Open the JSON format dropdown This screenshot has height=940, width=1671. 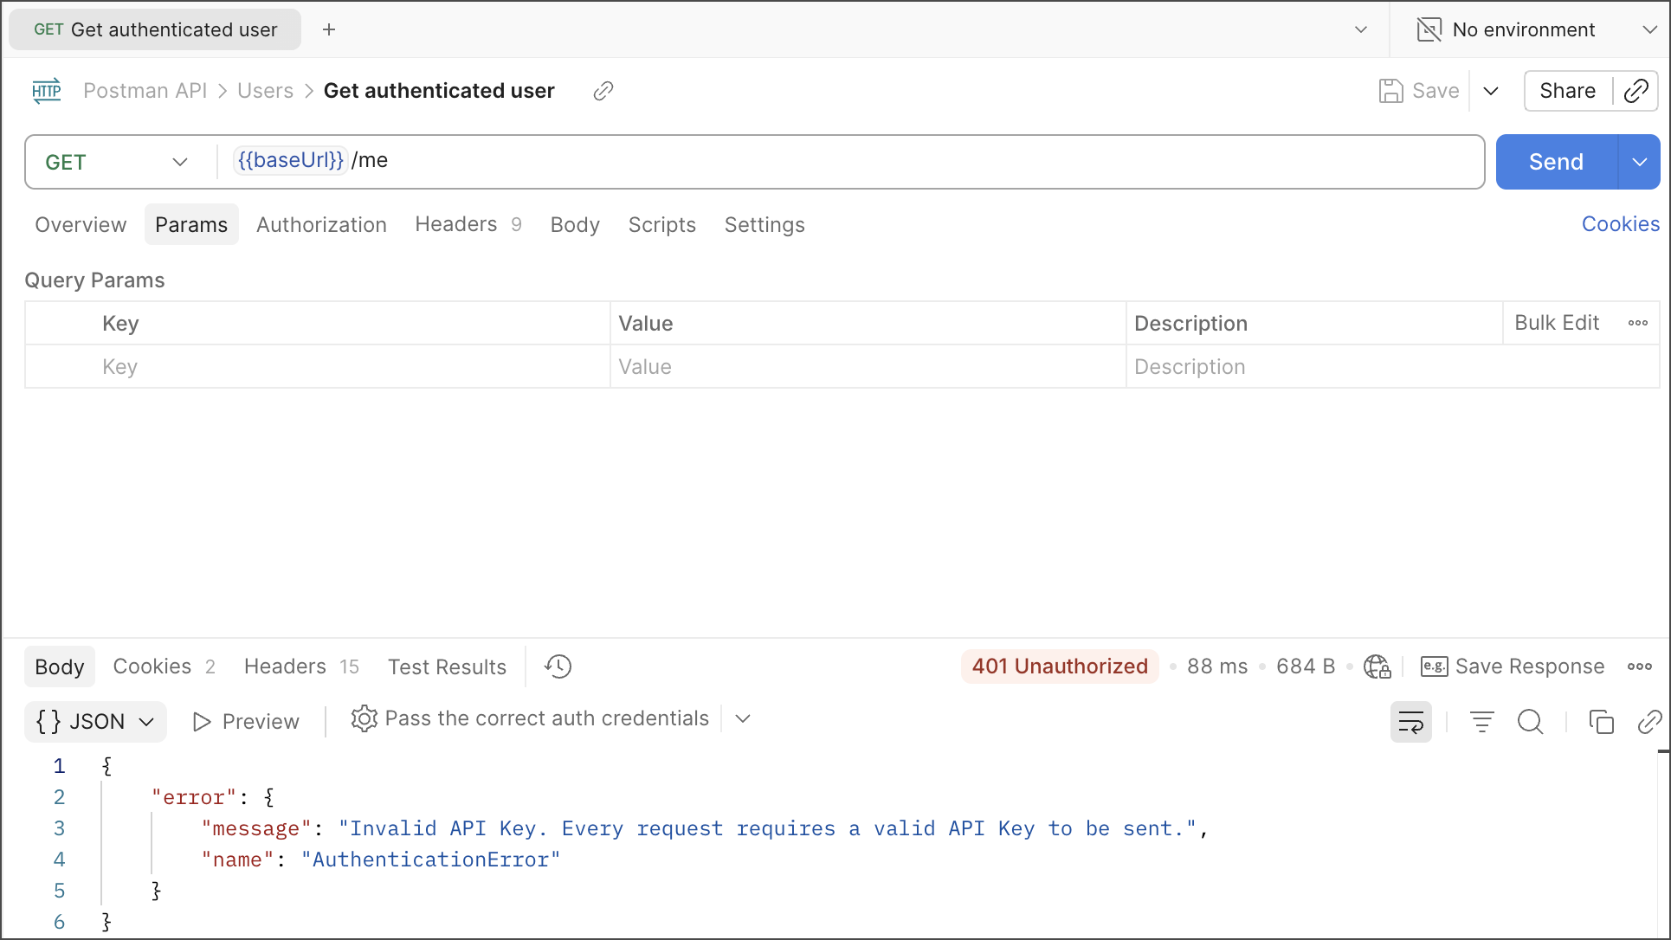click(x=95, y=722)
